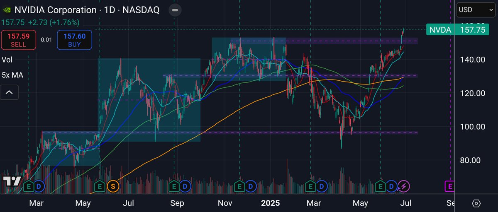This screenshot has width=498, height=212.
Task: Click the dividend D marker beside the lightning icon
Action: 391,187
